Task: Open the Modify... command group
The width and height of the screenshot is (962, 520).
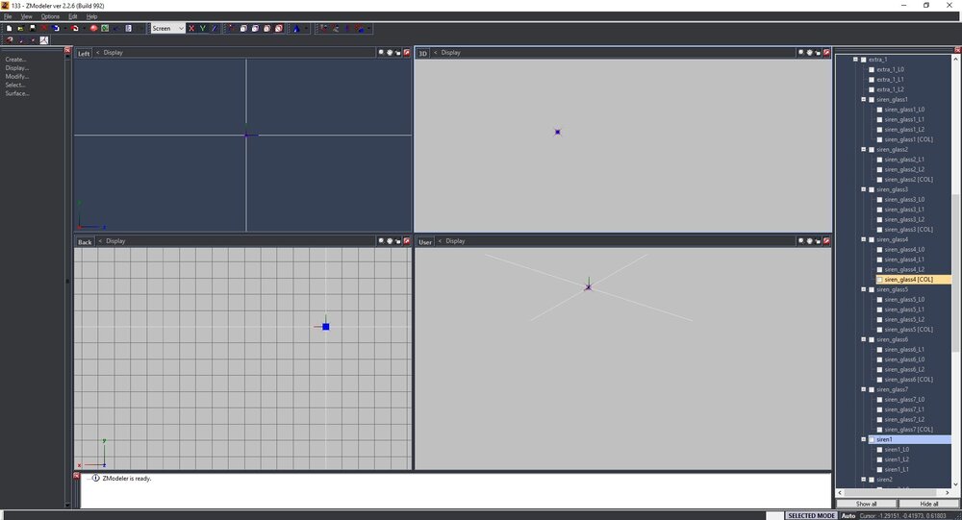Action: [17, 77]
